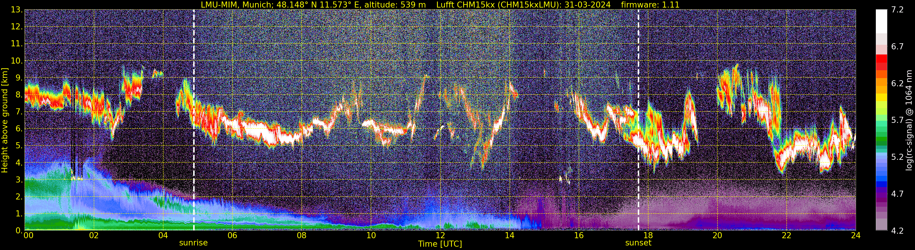This screenshot has height=250, width=915.
Task: Click height axis tick label 9
Action: coord(19,78)
